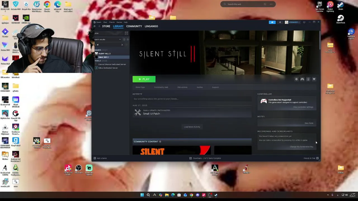Open the Windows Start button
This screenshot has height=201, width=358.
pos(142,195)
